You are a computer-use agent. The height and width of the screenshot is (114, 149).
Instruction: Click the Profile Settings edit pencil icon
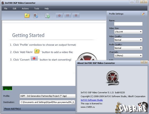coord(143,14)
